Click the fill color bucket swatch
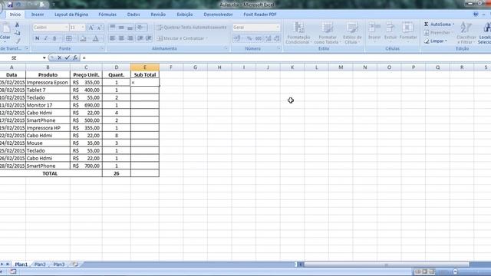This screenshot has height=276, width=491. point(83,38)
